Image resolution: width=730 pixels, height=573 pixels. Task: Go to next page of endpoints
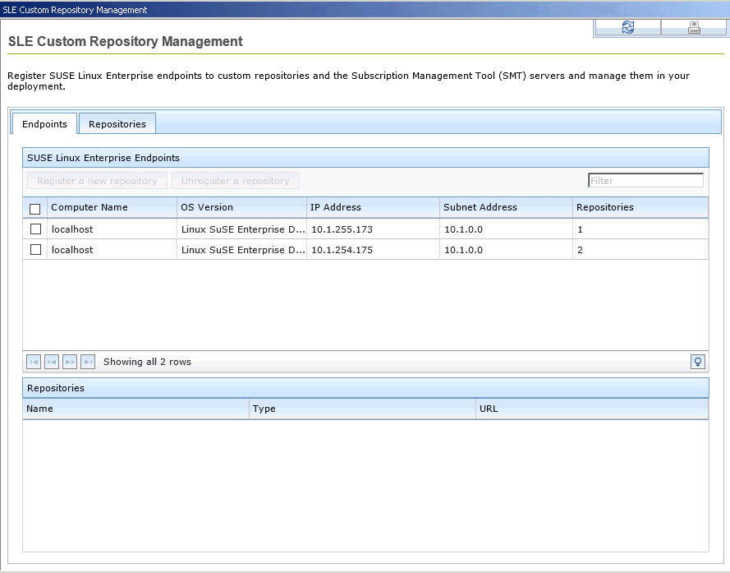click(x=70, y=362)
